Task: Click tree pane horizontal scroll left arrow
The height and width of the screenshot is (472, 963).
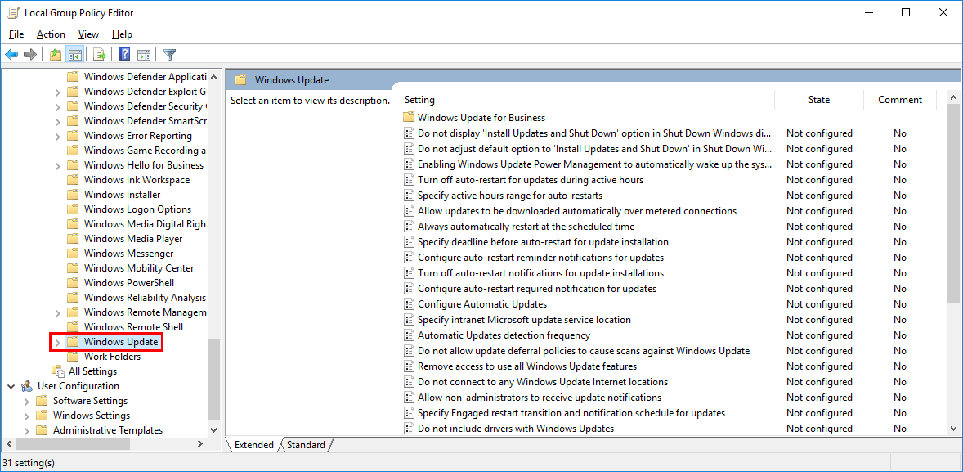Action: [x=8, y=443]
